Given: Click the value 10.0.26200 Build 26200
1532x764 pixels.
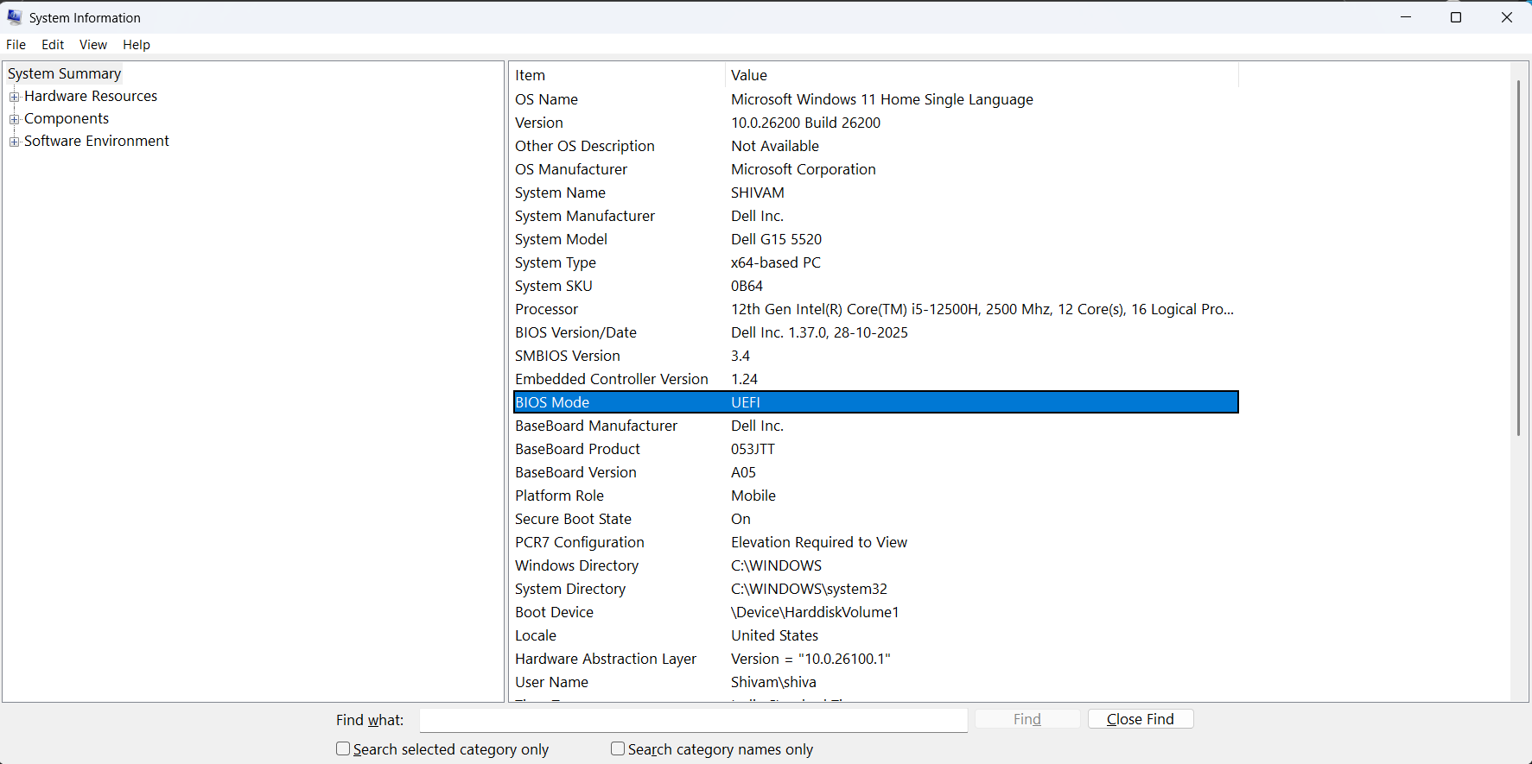Looking at the screenshot, I should tap(806, 123).
